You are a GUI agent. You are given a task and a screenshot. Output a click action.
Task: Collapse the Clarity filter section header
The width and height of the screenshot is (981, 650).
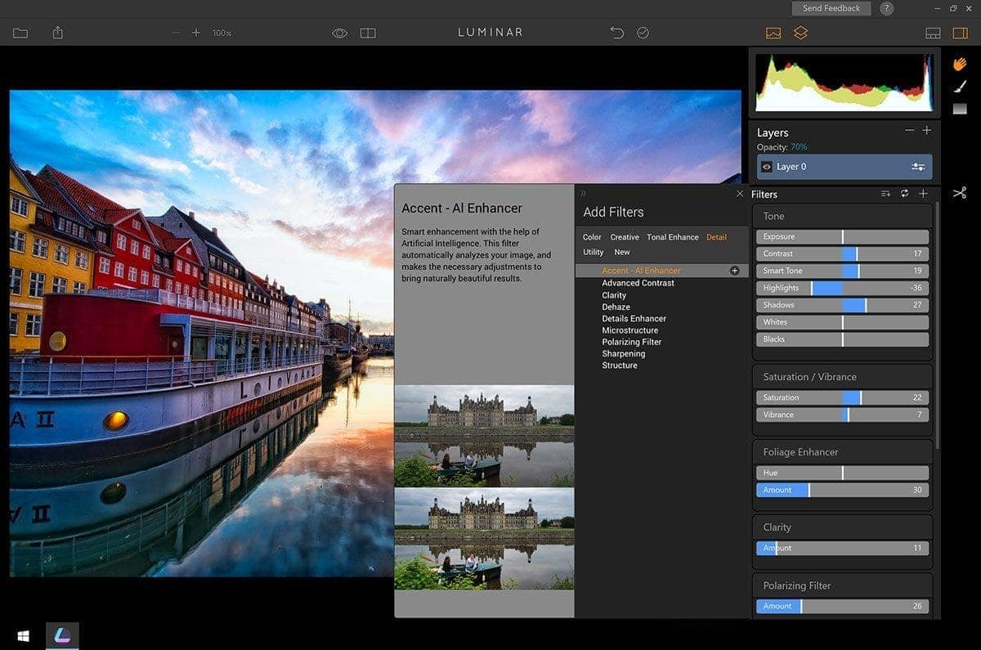tap(842, 527)
